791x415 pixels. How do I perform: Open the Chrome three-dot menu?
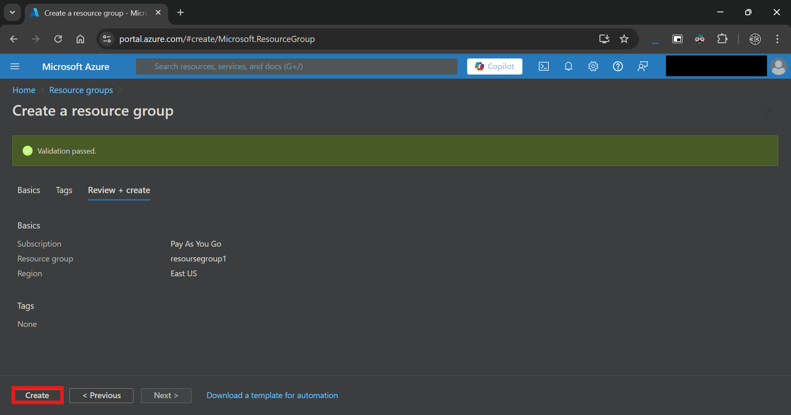[x=777, y=39]
